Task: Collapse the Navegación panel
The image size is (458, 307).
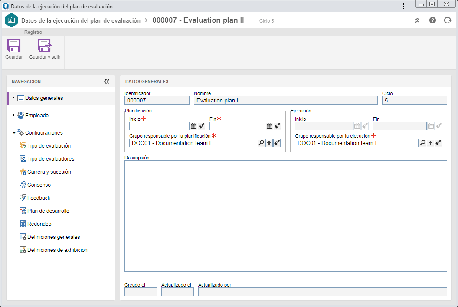Action: pyautogui.click(x=107, y=82)
